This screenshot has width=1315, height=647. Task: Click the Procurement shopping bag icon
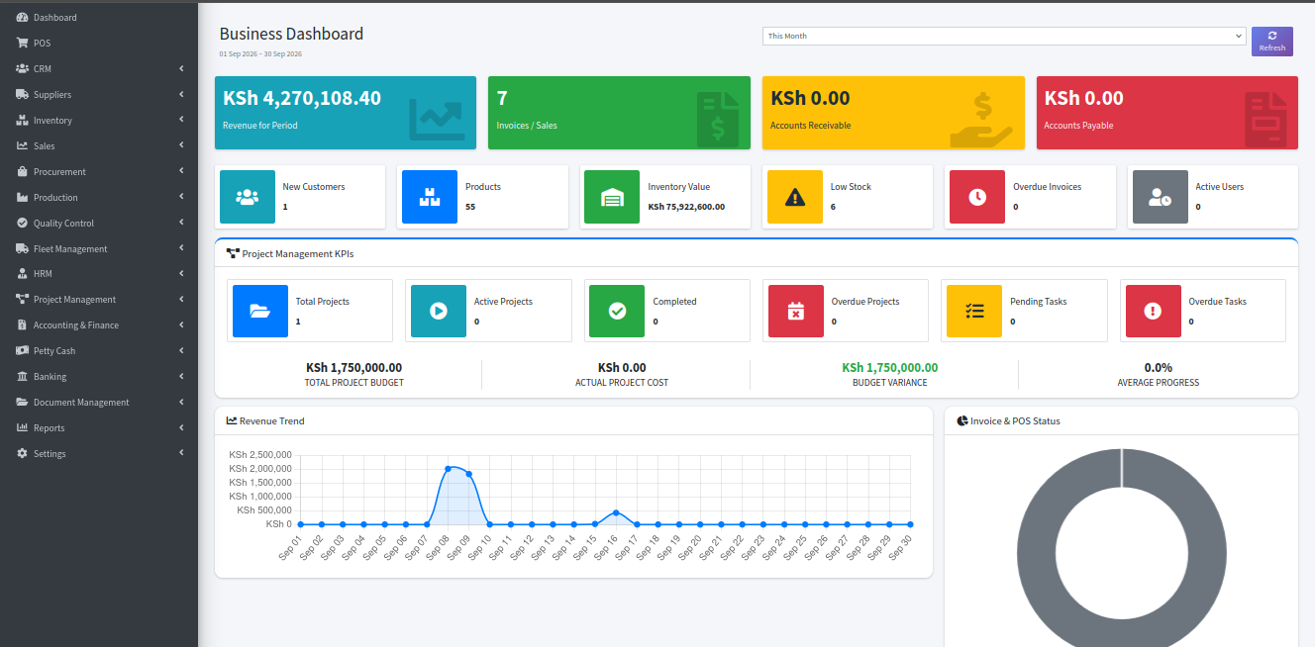22,172
